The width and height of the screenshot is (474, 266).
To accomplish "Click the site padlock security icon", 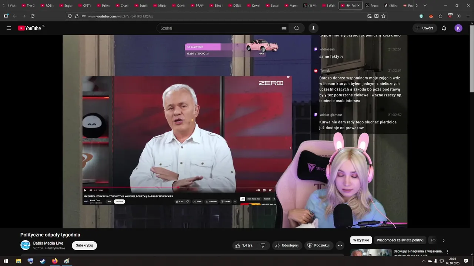I will [x=77, y=16].
